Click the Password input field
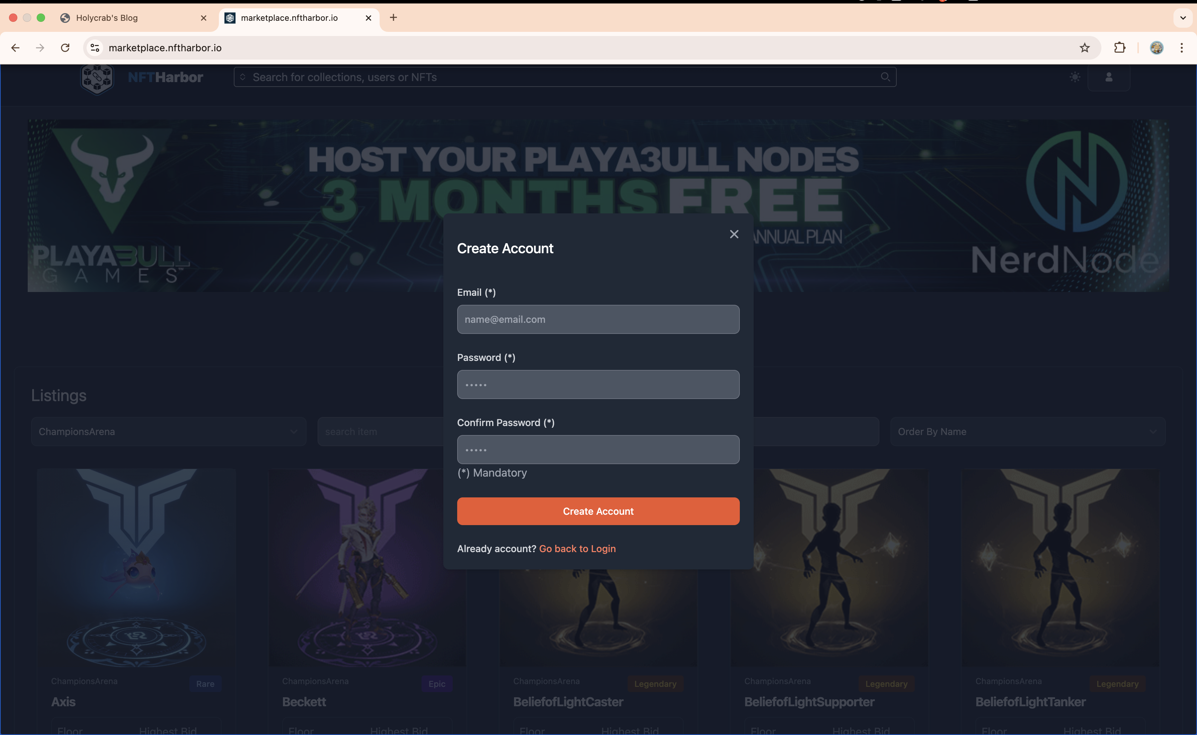The width and height of the screenshot is (1197, 735). point(598,384)
